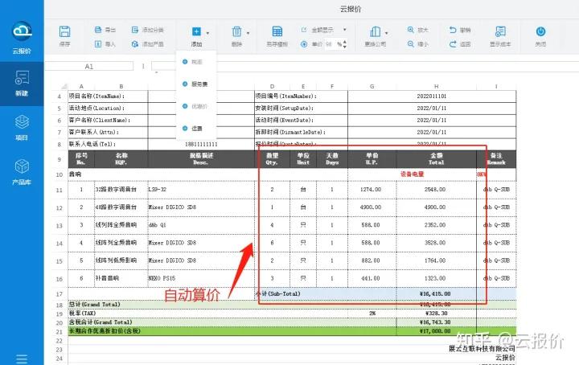Choose Discount Price (优惠价) from Add menu

pyautogui.click(x=195, y=106)
